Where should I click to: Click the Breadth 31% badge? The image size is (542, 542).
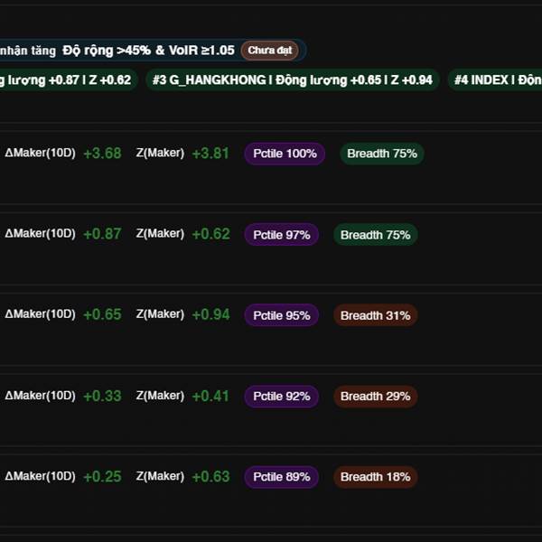tap(376, 315)
